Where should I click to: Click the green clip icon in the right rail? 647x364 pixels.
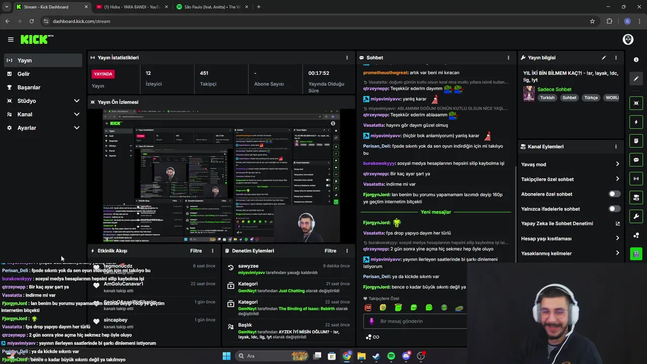click(x=636, y=254)
